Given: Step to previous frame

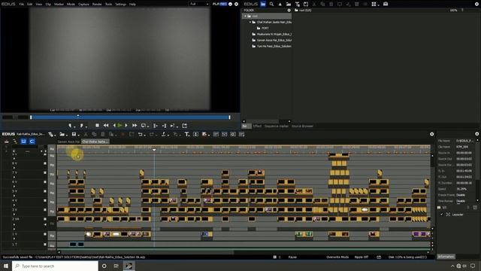Looking at the screenshot, I should click(114, 126).
